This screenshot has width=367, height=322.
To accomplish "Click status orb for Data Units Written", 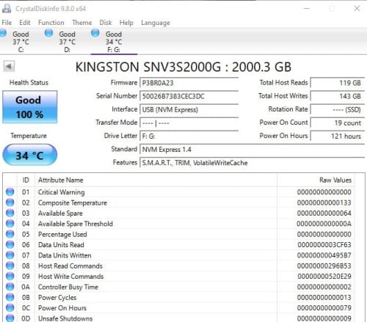I will point(10,255).
